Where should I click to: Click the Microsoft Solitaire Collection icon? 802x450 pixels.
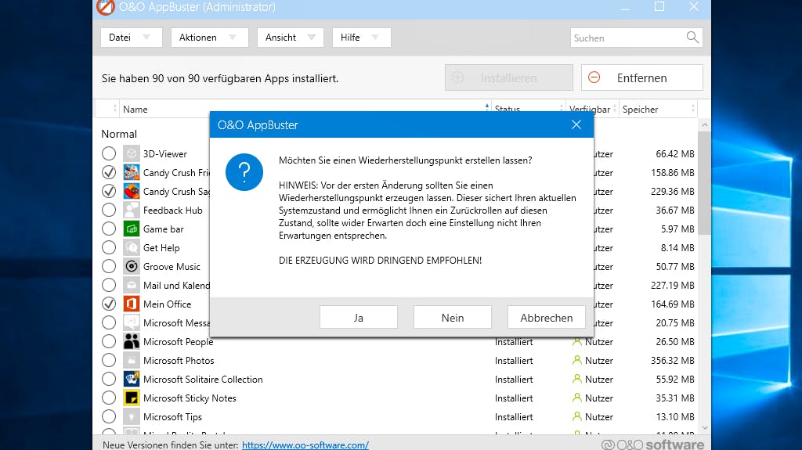pos(132,379)
